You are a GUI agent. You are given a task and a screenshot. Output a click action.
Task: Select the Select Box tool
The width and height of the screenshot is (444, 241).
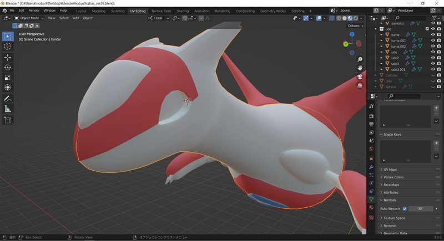click(x=8, y=36)
